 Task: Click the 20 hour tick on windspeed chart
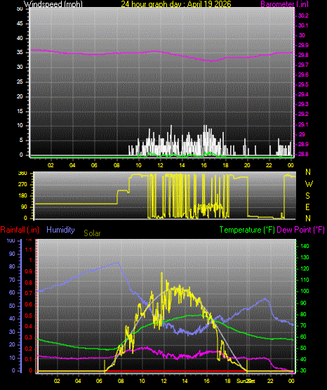247,165
